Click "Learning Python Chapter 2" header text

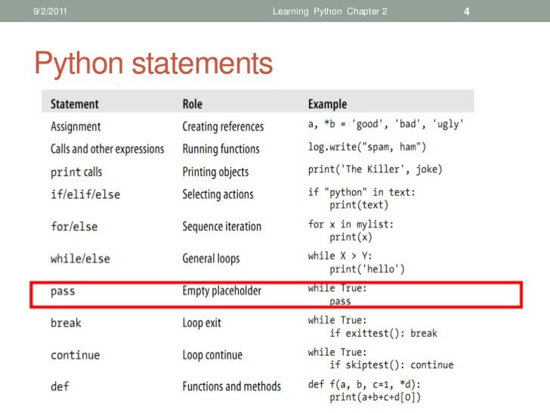(330, 11)
